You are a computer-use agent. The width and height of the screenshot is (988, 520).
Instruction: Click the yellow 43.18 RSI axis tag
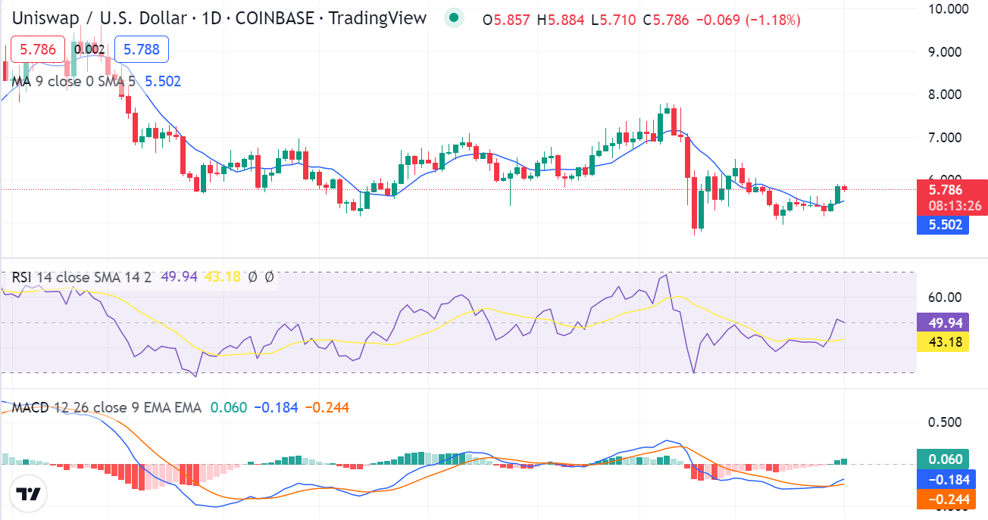[943, 342]
